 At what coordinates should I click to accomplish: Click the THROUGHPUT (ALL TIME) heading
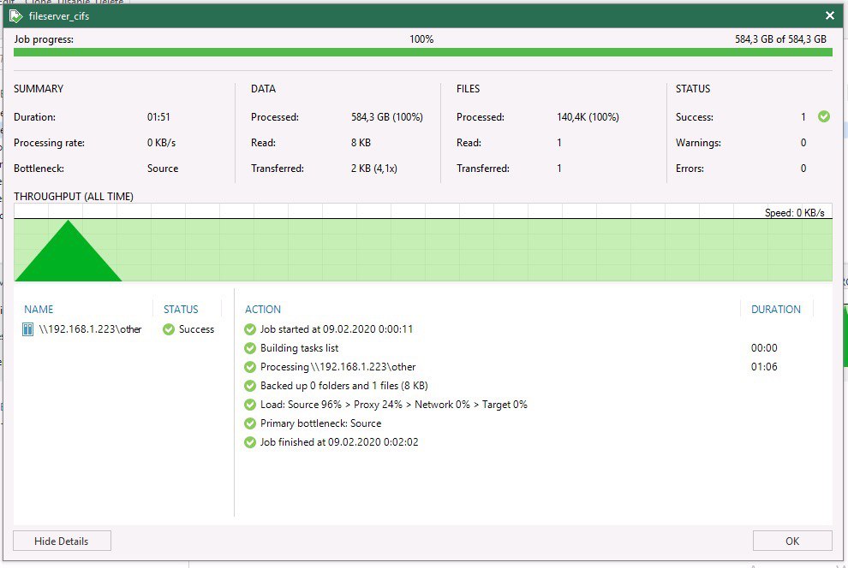tap(74, 197)
